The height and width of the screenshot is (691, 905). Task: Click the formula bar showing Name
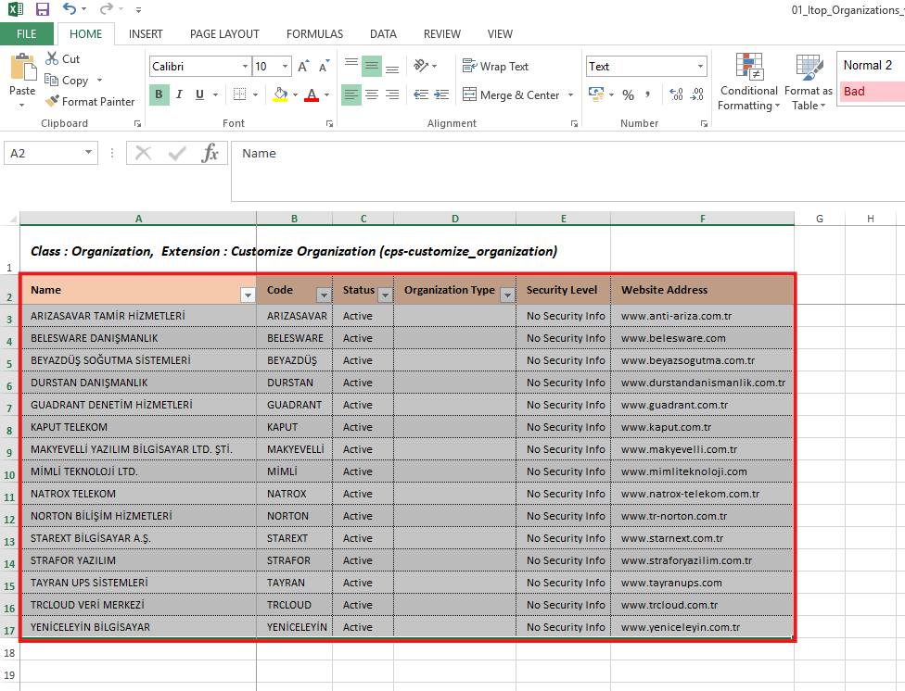pos(567,170)
